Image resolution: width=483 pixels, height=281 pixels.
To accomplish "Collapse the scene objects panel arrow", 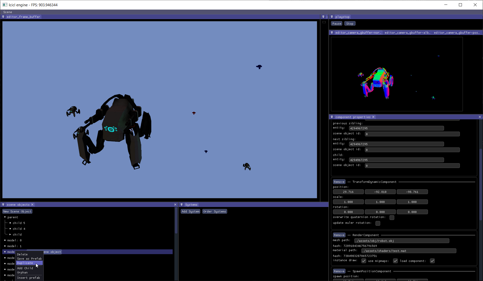I will [3, 205].
